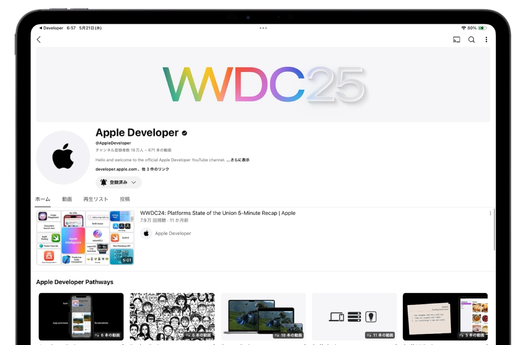Image resolution: width=530 pixels, height=345 pixels.
Task: Click the vertical scrollbar on the right
Action: pyautogui.click(x=494, y=230)
